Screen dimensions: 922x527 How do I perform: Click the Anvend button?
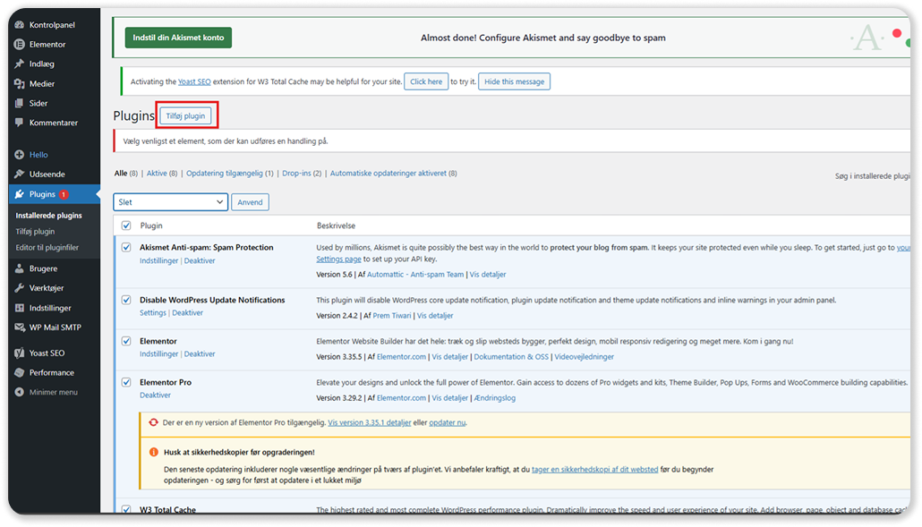250,202
